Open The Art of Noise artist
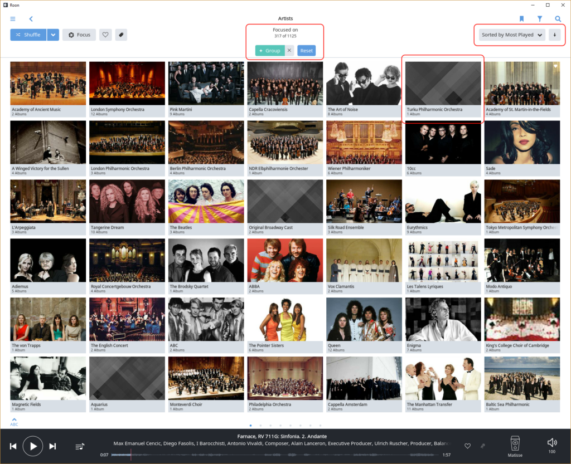Viewport: 571px width, 464px height. [x=364, y=89]
